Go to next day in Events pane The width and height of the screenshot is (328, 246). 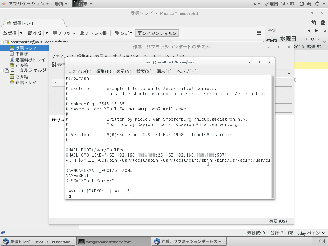pyautogui.click(x=317, y=30)
